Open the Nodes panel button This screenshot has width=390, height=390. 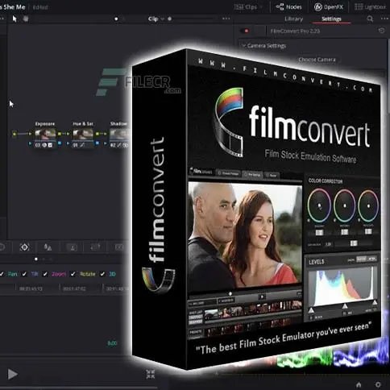(x=288, y=7)
